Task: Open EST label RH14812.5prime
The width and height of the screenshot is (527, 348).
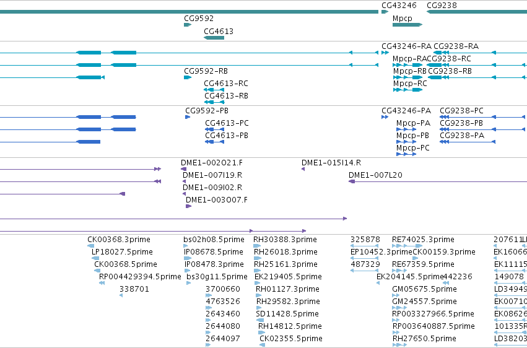Action: (x=290, y=327)
